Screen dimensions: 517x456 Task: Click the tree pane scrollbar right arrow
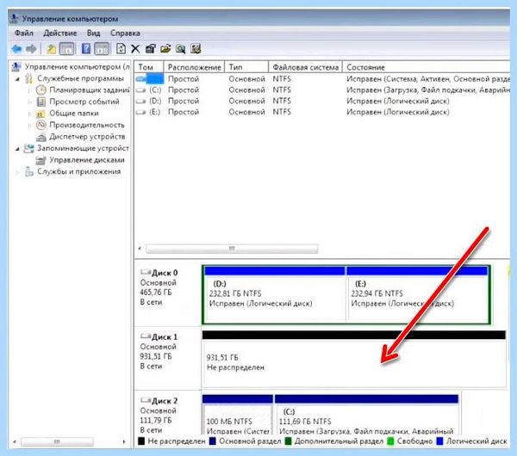124,442
